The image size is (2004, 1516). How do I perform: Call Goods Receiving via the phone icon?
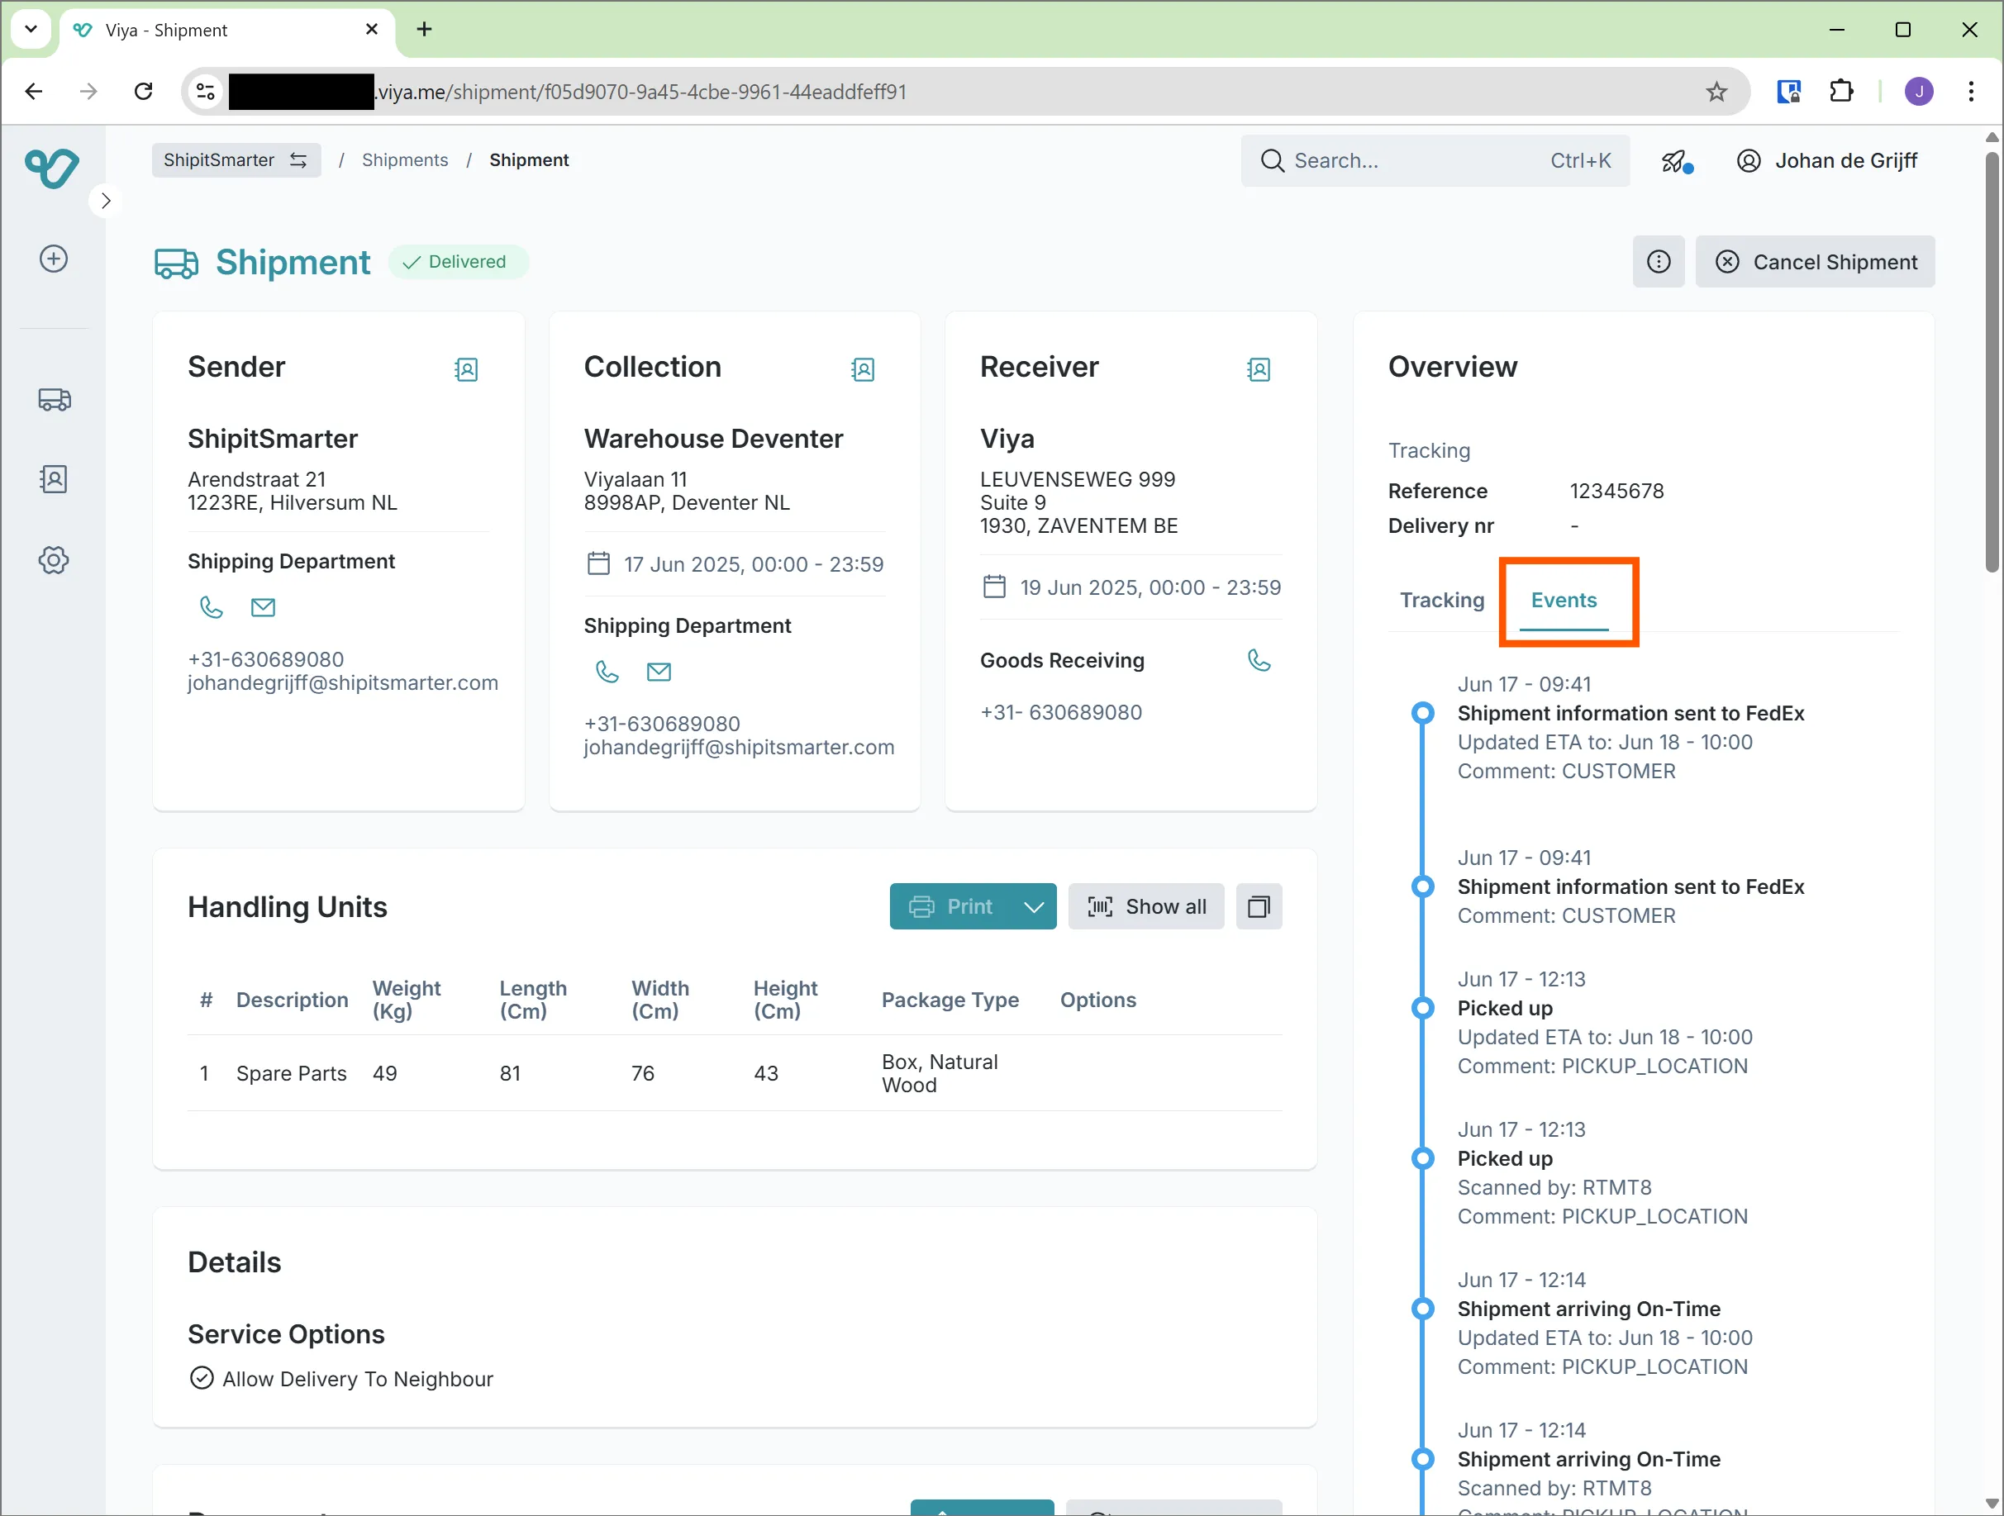[x=1259, y=660]
